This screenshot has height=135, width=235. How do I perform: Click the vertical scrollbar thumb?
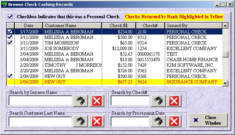[225, 55]
